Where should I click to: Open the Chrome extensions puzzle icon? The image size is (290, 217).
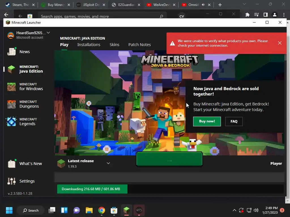point(247,15)
